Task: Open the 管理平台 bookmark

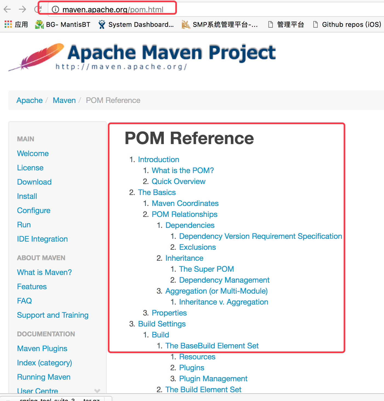Action: tap(286, 24)
